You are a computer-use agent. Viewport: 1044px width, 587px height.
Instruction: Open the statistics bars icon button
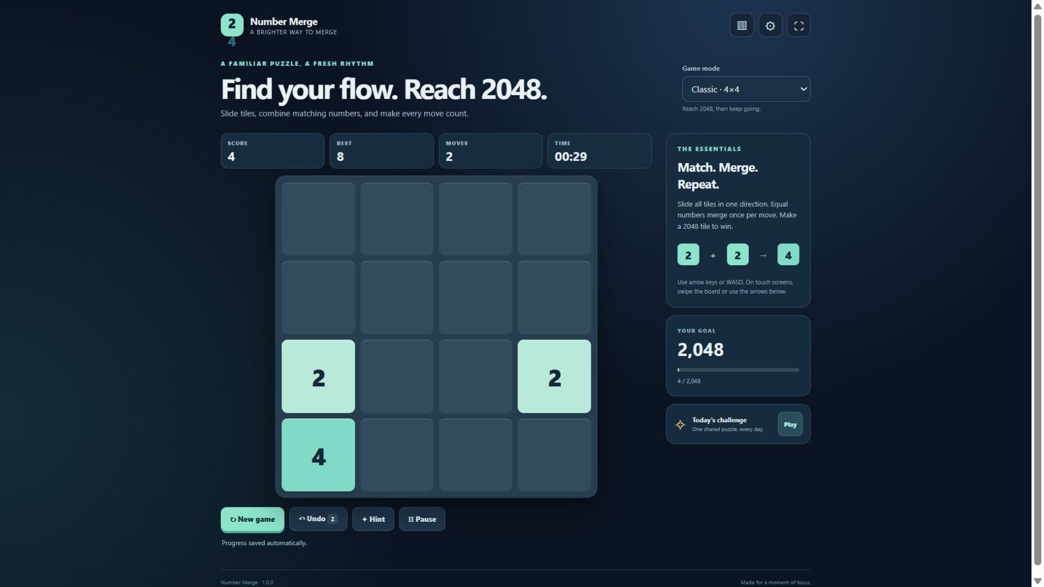coord(742,25)
